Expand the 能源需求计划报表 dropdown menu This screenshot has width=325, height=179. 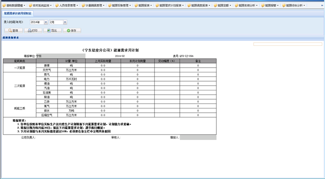[170, 6]
